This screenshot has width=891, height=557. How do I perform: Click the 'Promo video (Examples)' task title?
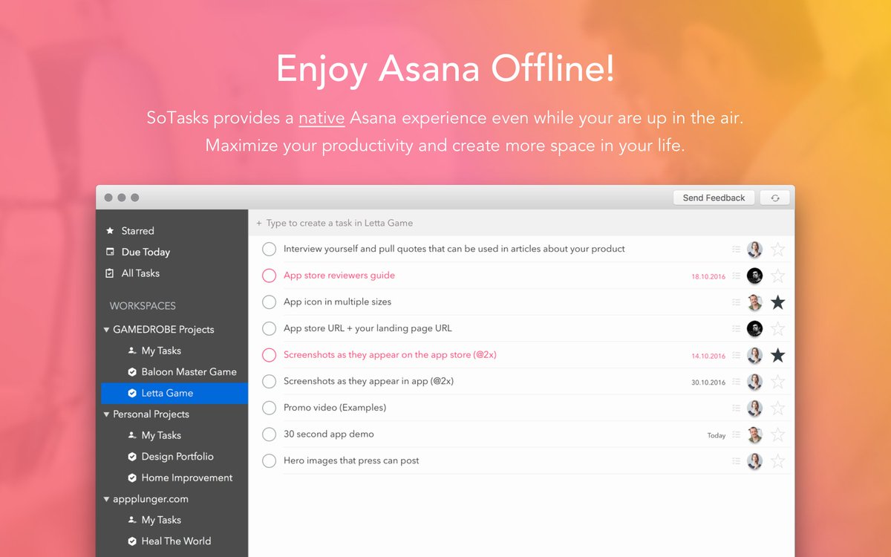pyautogui.click(x=335, y=408)
